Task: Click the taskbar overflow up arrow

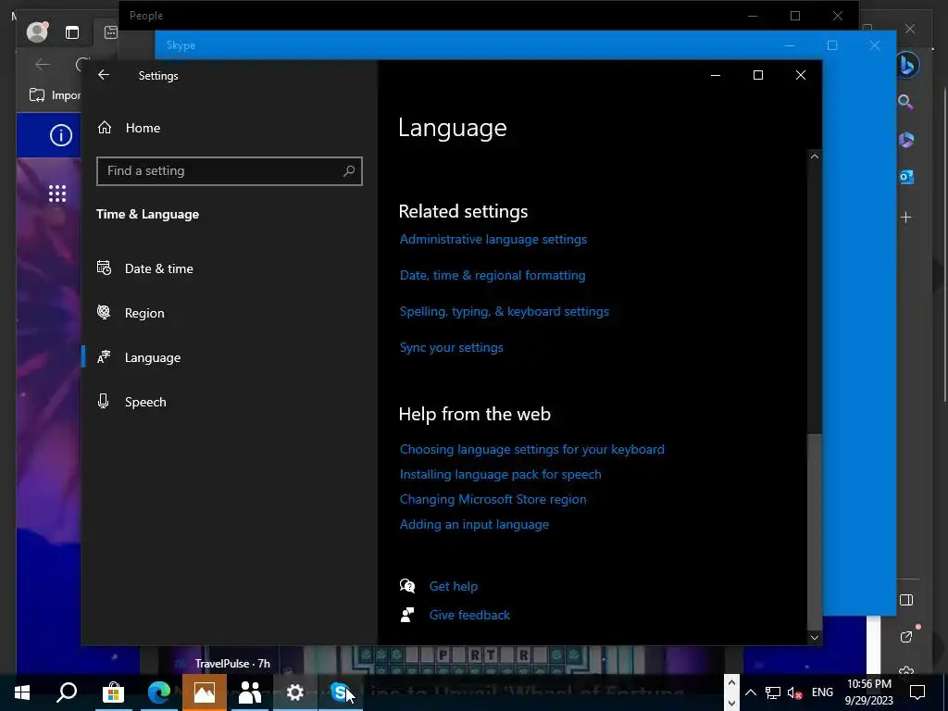Action: pos(731,682)
